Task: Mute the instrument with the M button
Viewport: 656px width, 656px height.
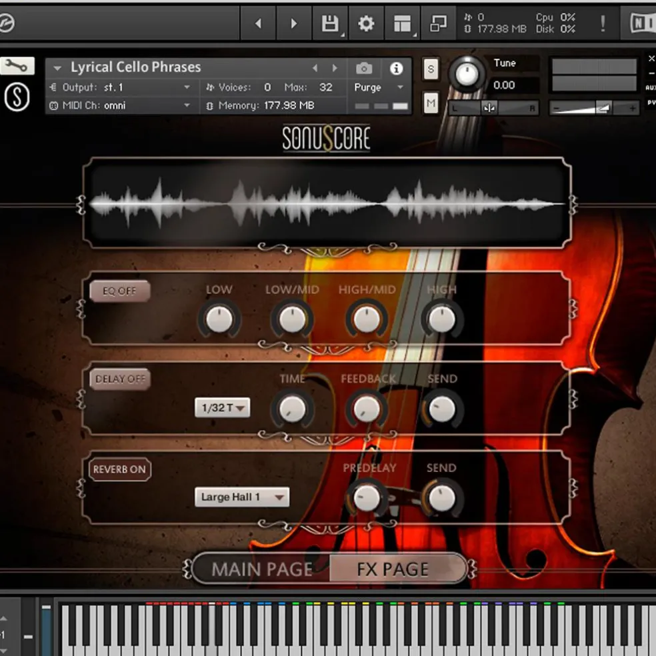Action: click(431, 103)
